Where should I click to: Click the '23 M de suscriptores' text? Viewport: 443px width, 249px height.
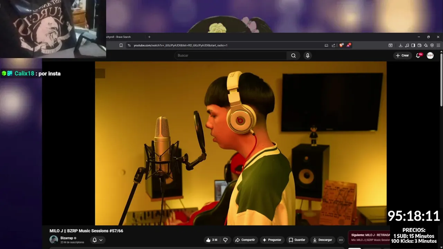(72, 242)
